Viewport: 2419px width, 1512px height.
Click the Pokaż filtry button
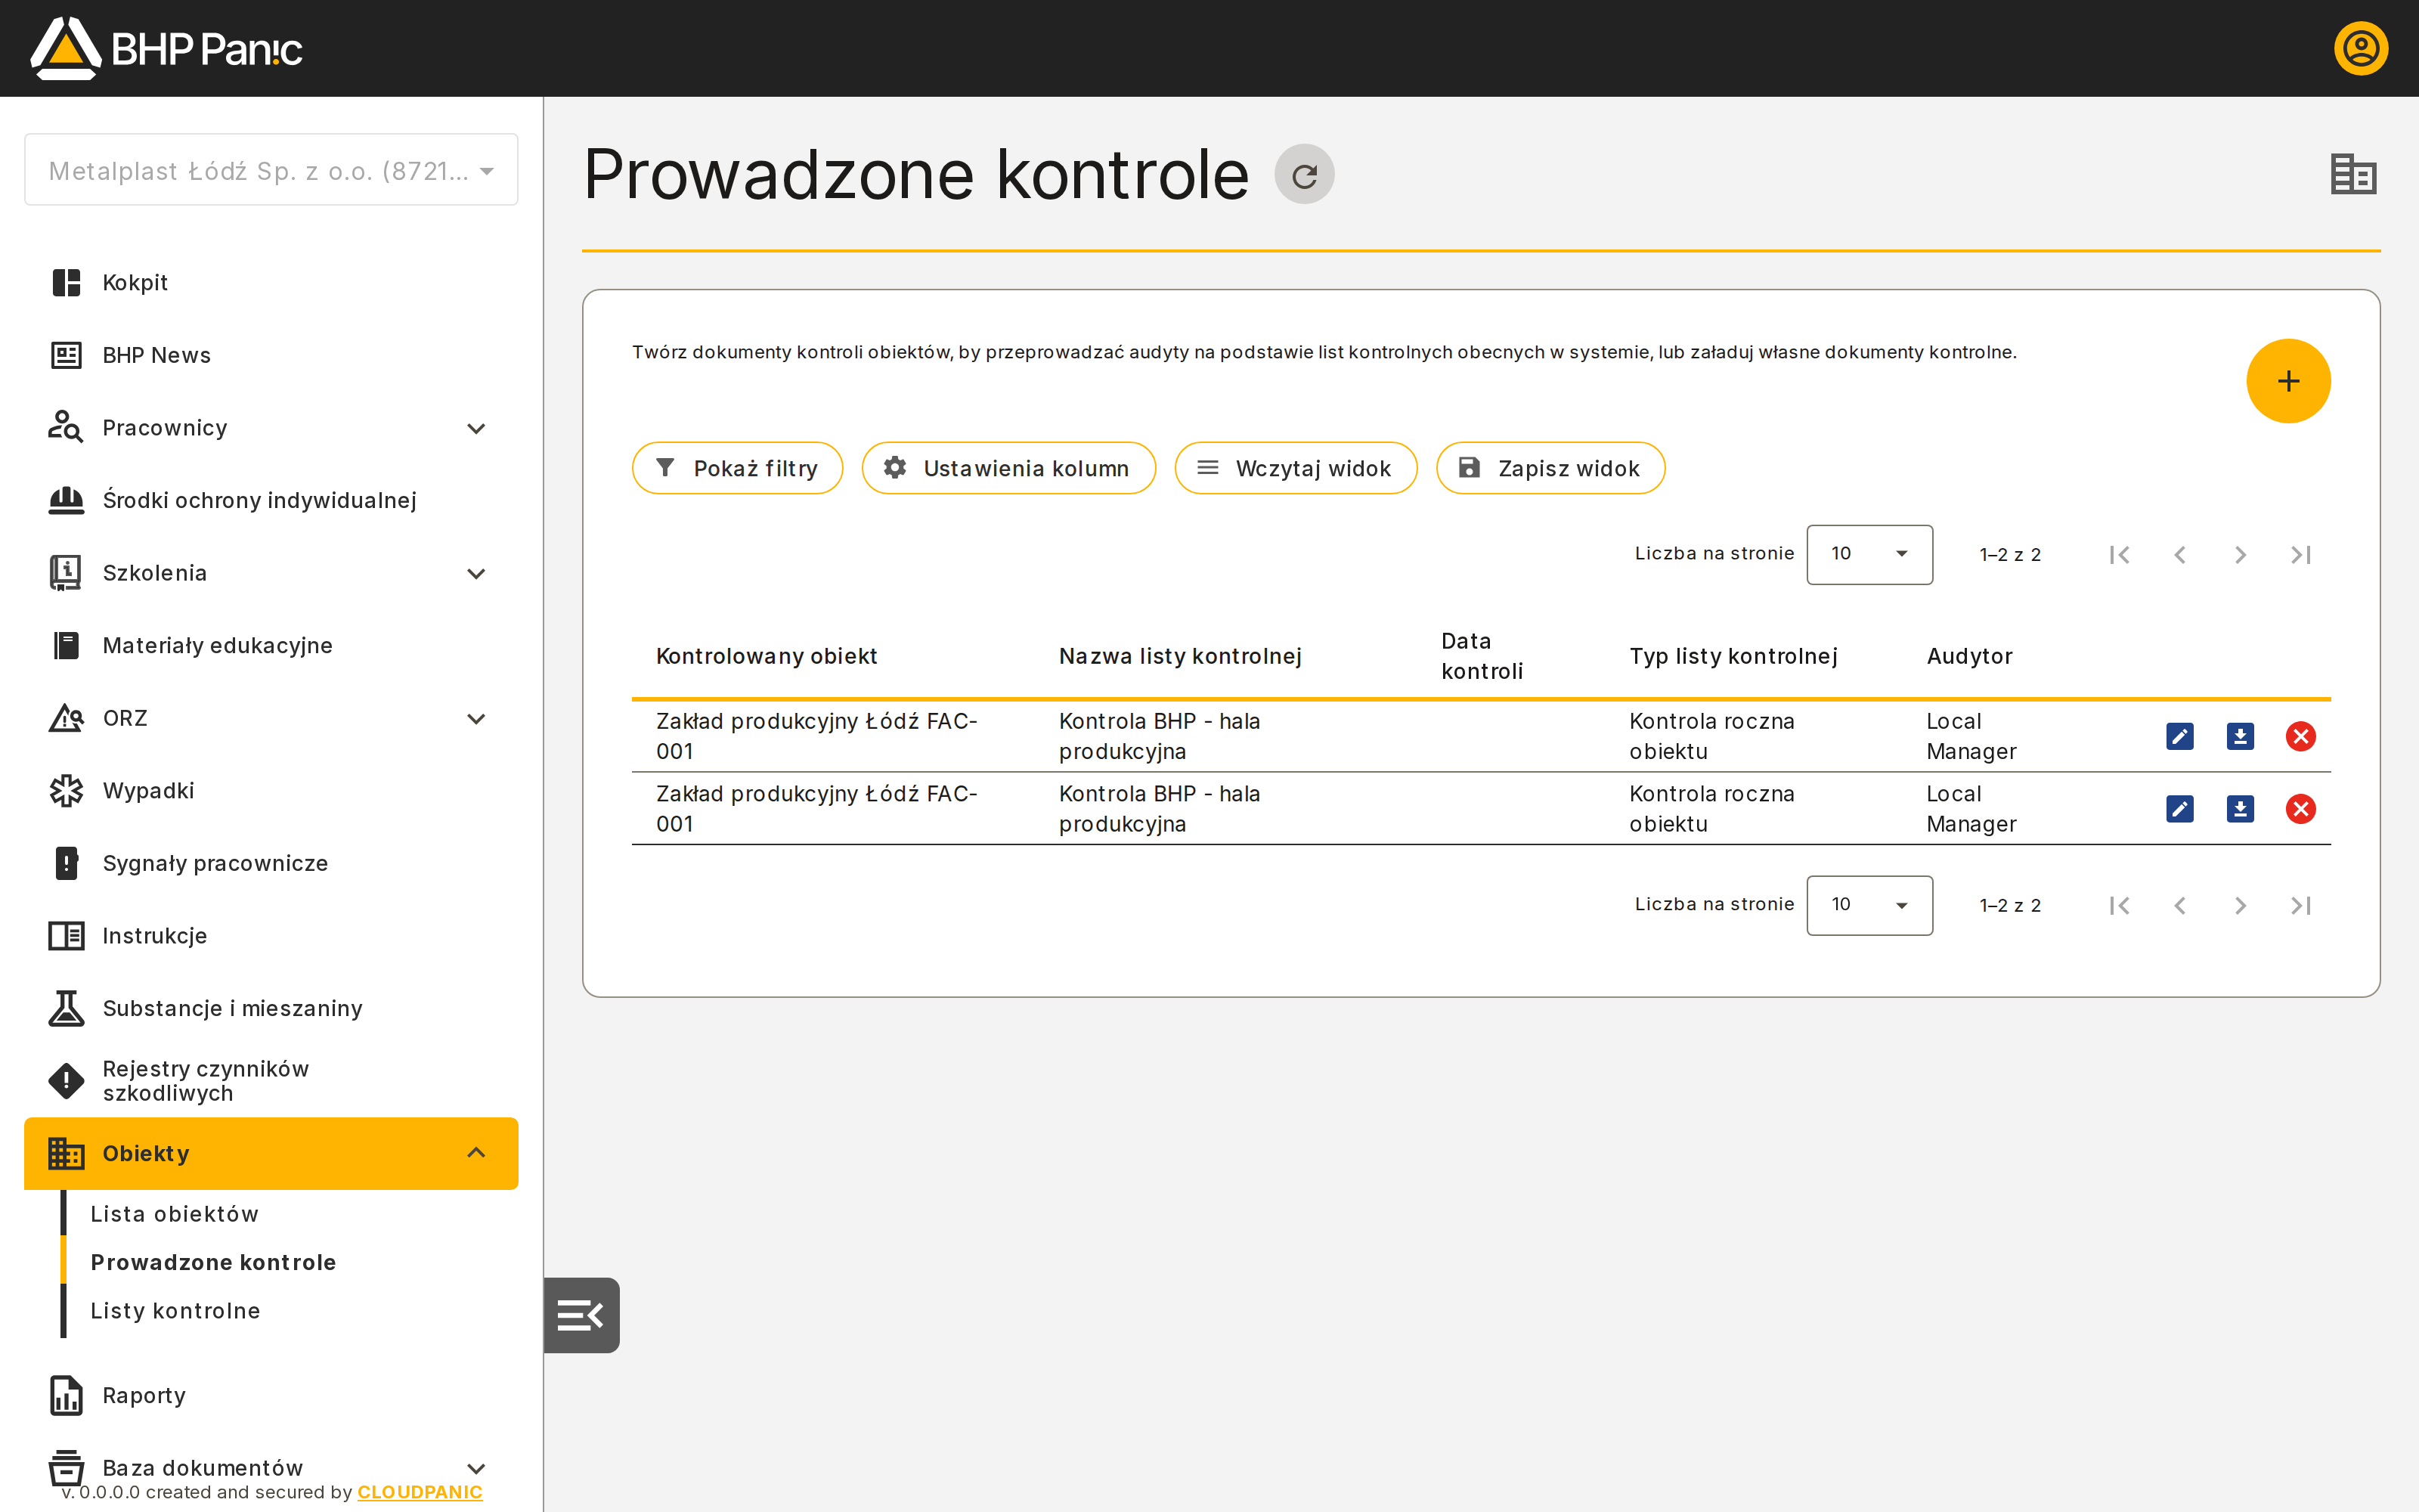tap(737, 468)
